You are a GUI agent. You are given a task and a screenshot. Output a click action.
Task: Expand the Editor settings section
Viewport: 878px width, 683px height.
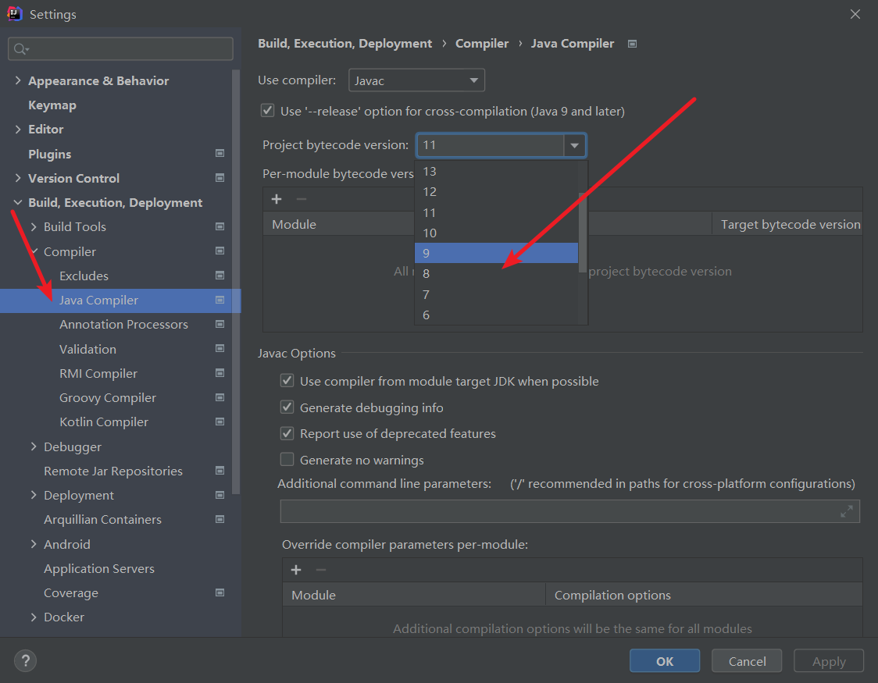point(18,130)
